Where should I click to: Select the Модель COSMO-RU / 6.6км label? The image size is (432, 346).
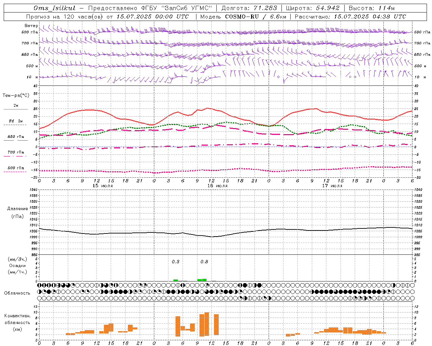[x=243, y=17]
